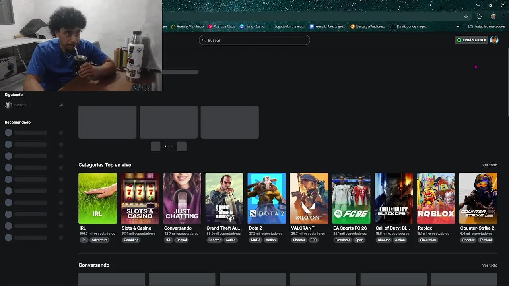Open the Just Chatting category thumbnail
Image resolution: width=509 pixels, height=286 pixels.
pyautogui.click(x=182, y=198)
